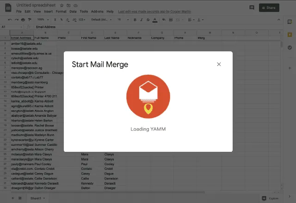Open the Edit menu
Viewport: 296px width, 203px height.
click(28, 12)
